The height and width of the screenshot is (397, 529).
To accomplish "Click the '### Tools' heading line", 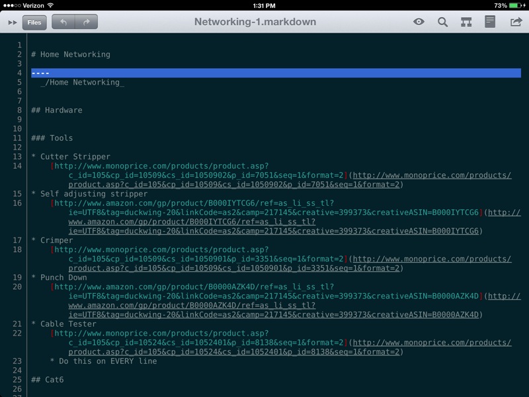I will pos(52,138).
